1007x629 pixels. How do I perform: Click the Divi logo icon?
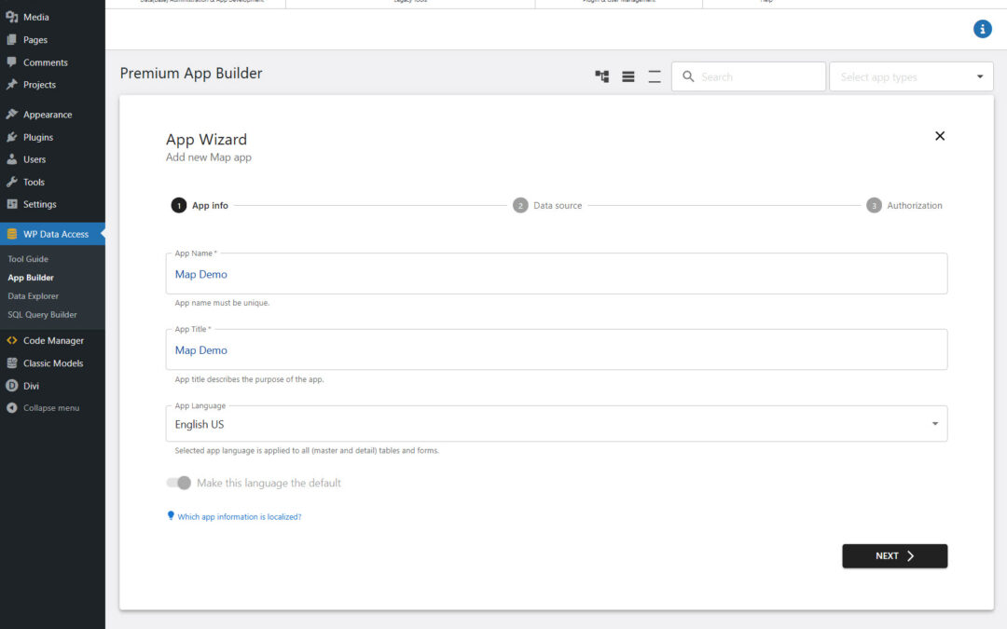coord(11,386)
